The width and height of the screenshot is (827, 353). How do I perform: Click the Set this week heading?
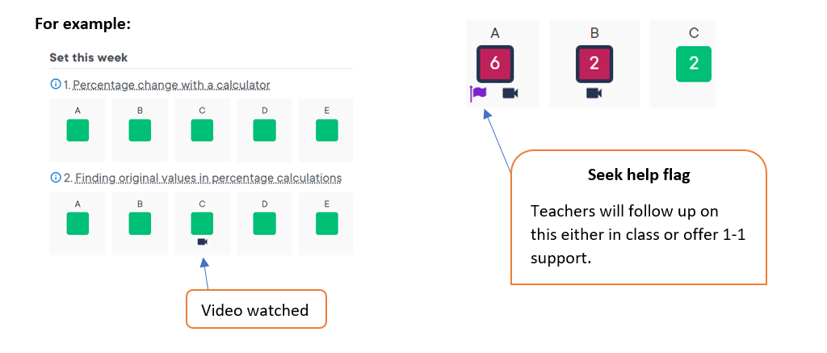tap(89, 58)
